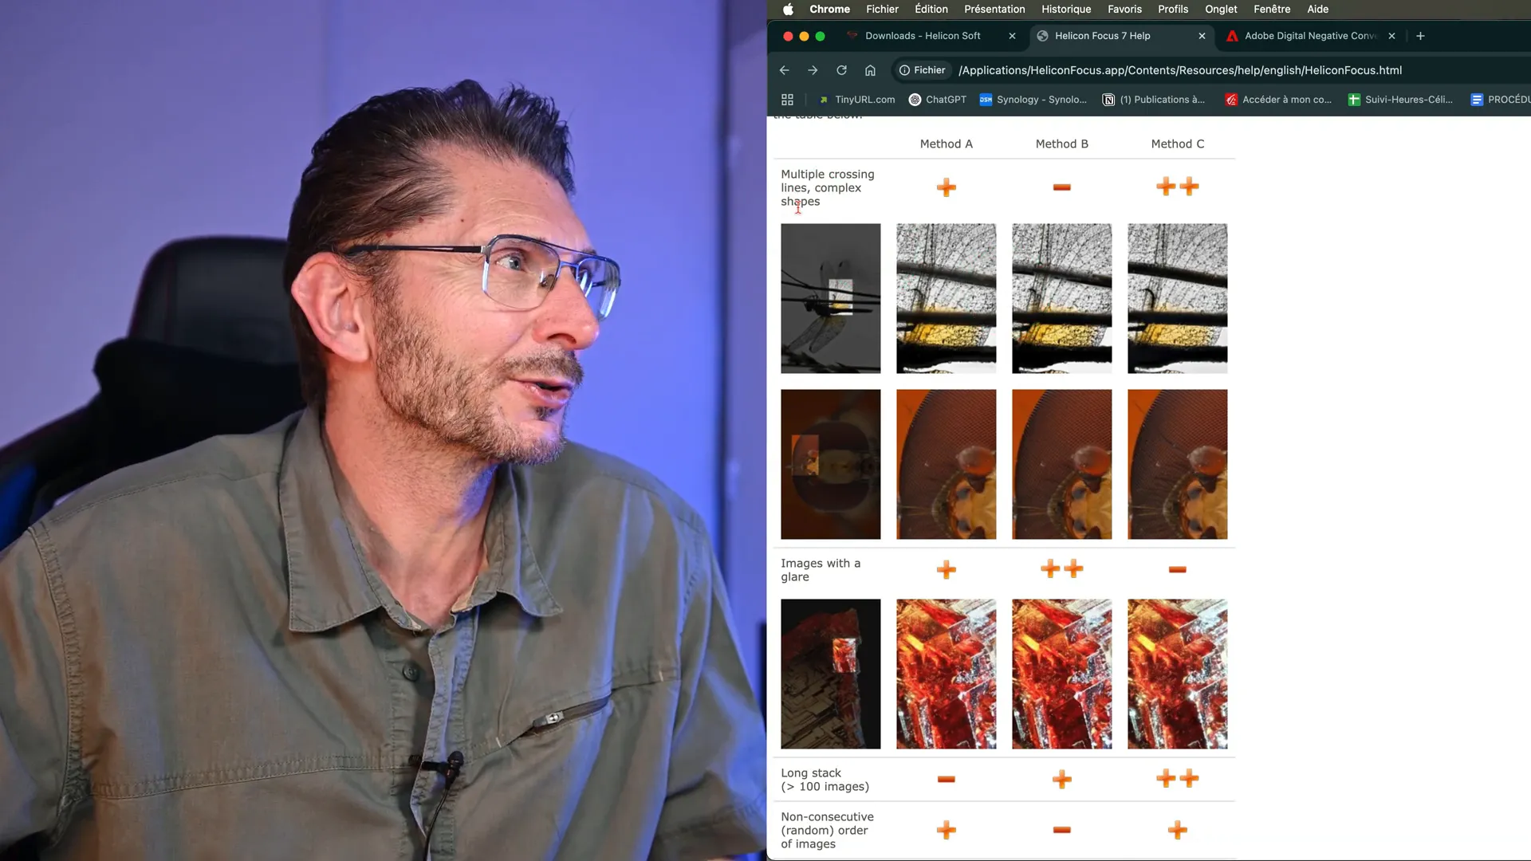Open the Synology bookmark

pyautogui.click(x=1033, y=100)
